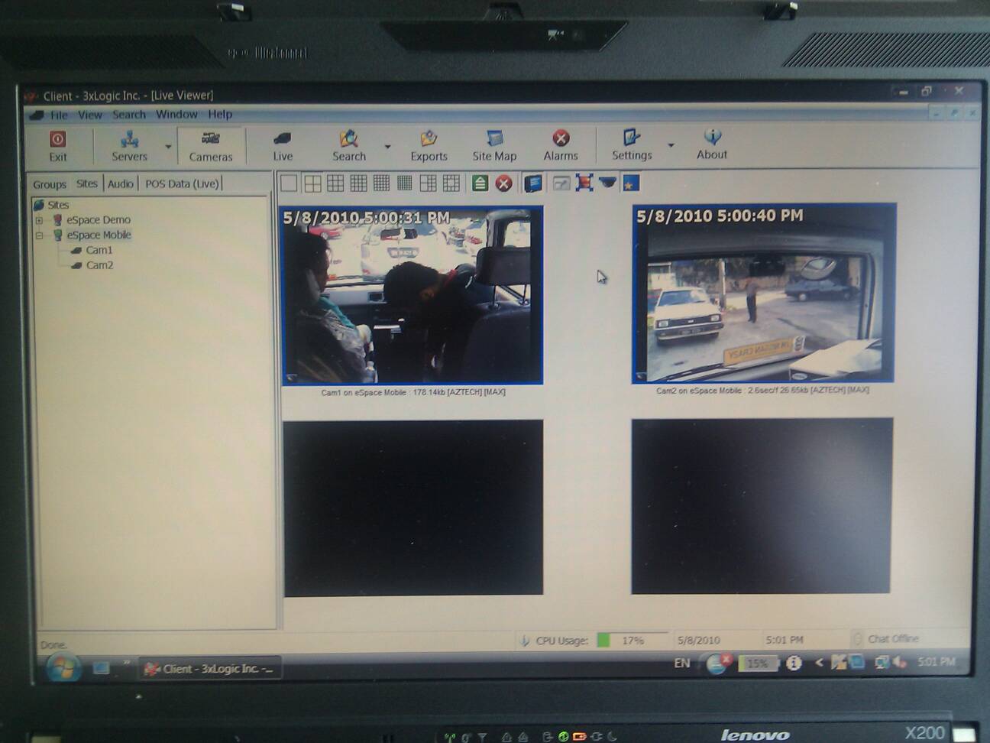This screenshot has height=743, width=990.
Task: Select the 5x5 grid layout icon
Action: point(381,183)
